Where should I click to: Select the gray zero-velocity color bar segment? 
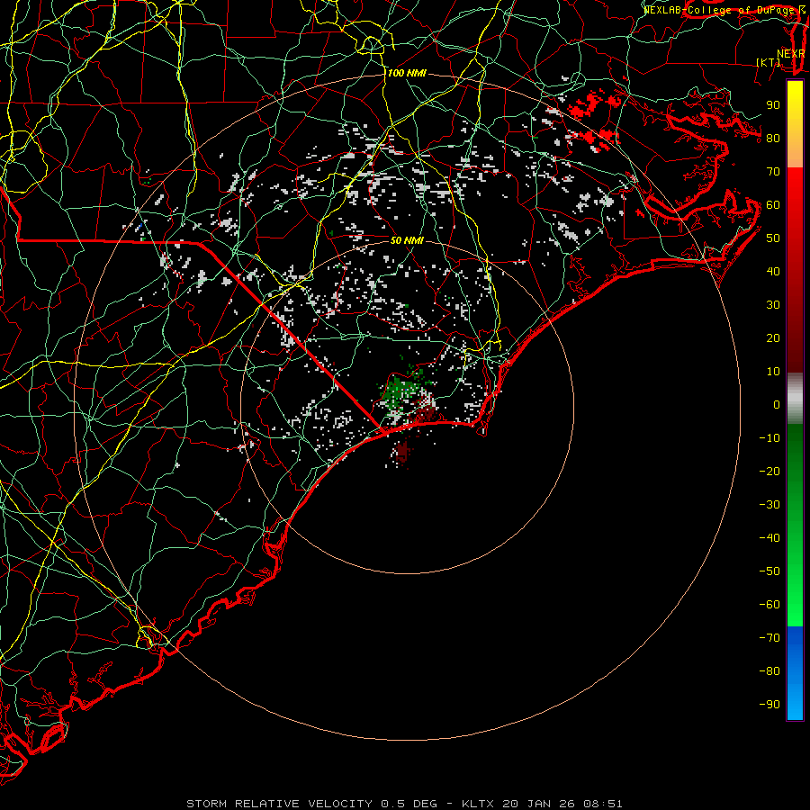pyautogui.click(x=795, y=399)
